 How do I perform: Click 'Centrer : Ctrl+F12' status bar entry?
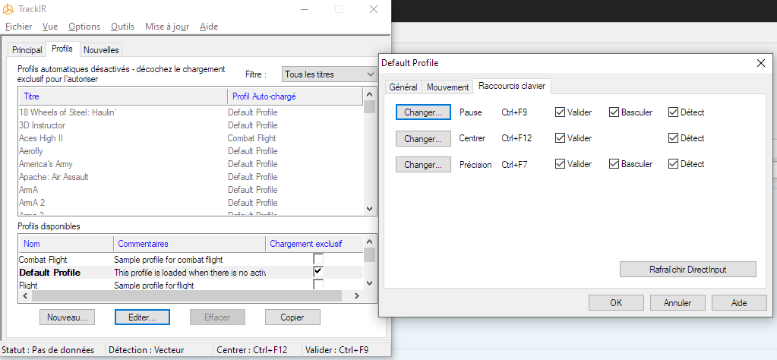251,350
